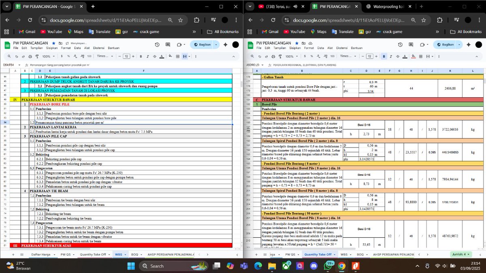Toggle strikethrough in the left window toolbar
This screenshot has height=273, width=486.
point(155,56)
